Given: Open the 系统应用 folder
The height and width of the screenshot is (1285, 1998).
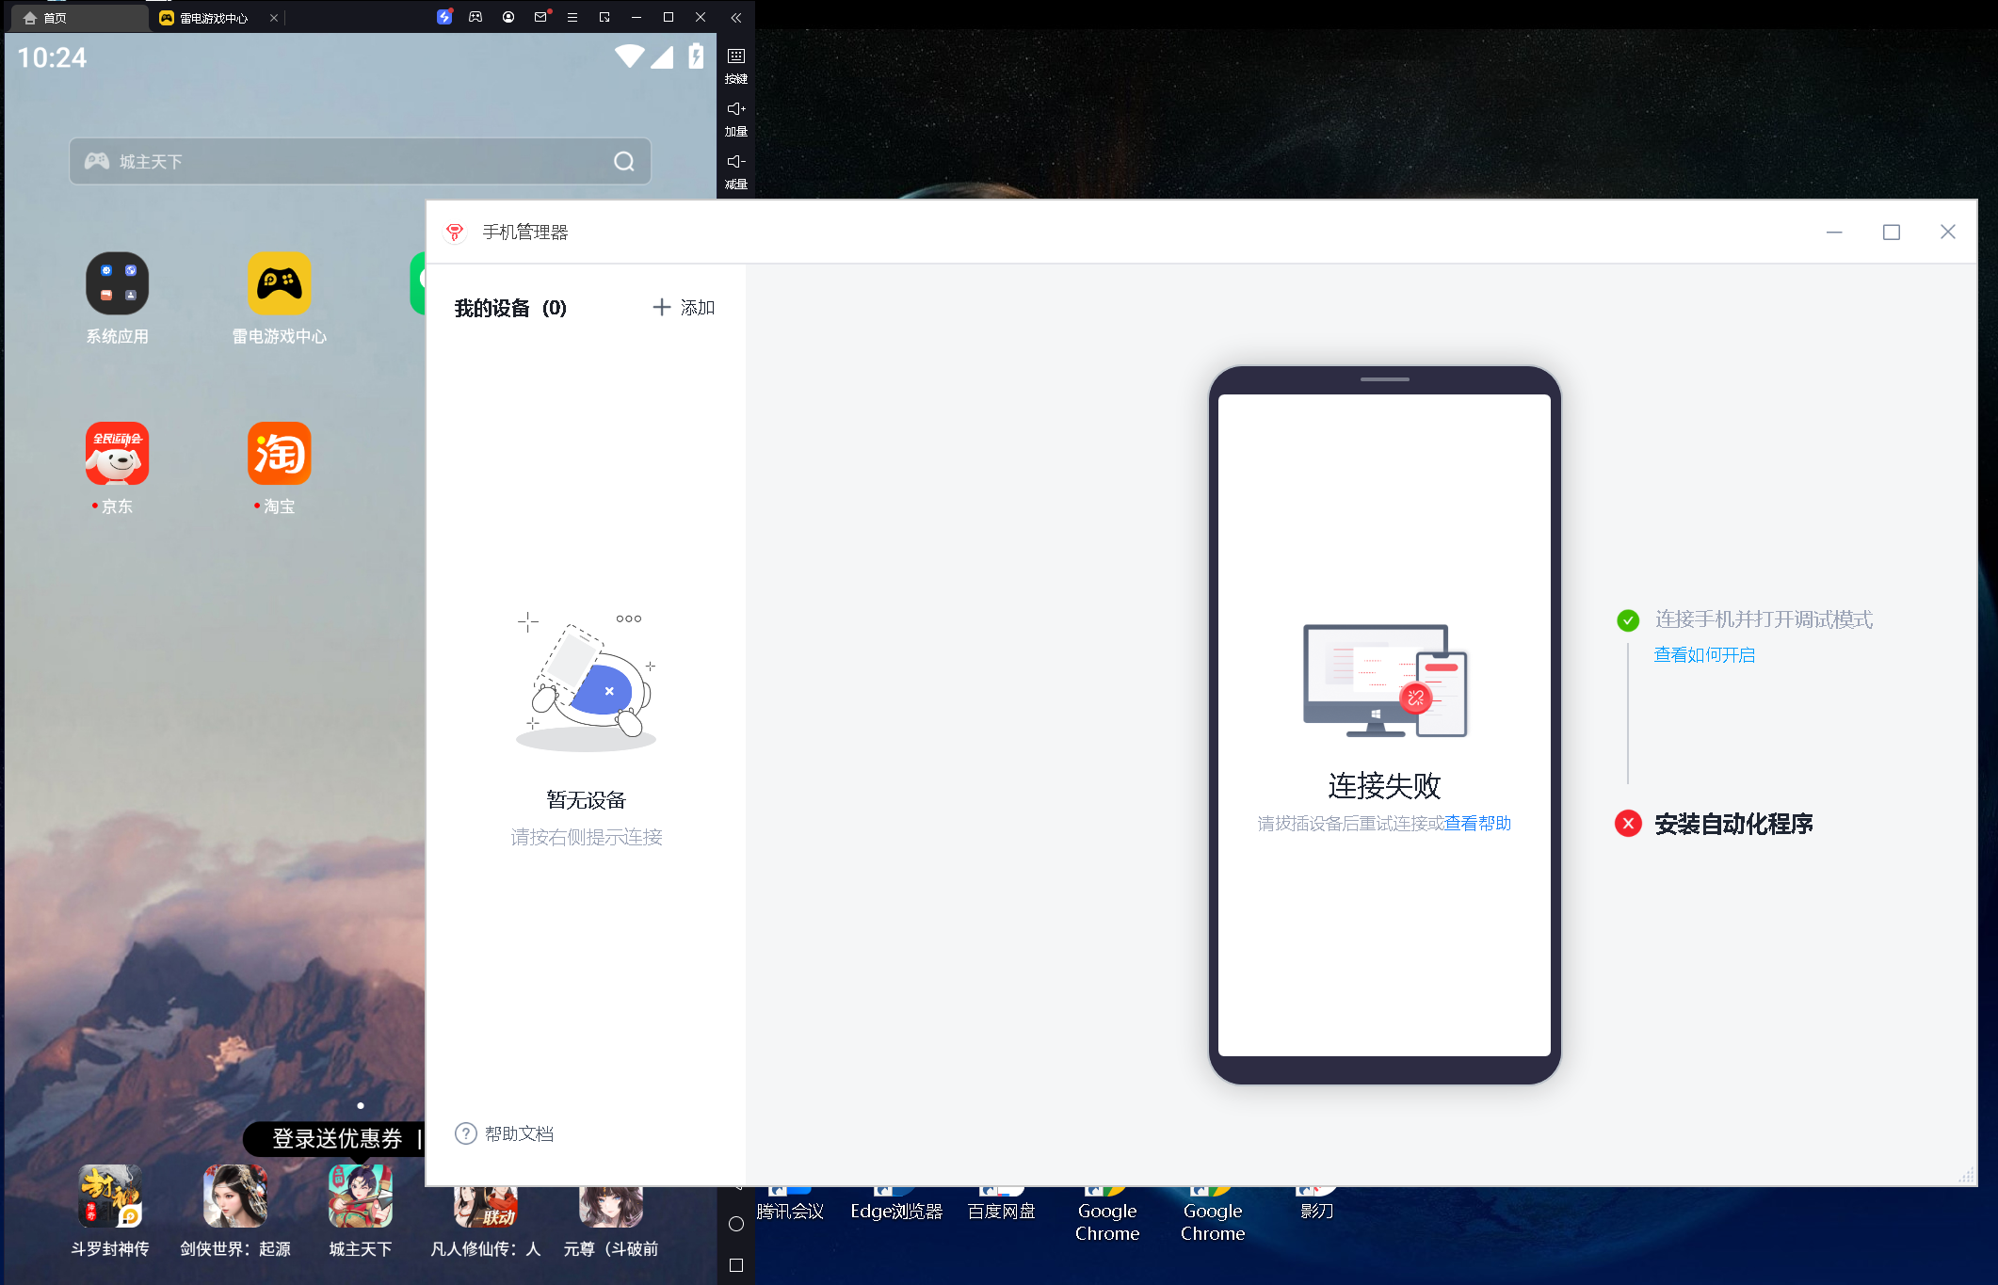Looking at the screenshot, I should click(117, 283).
